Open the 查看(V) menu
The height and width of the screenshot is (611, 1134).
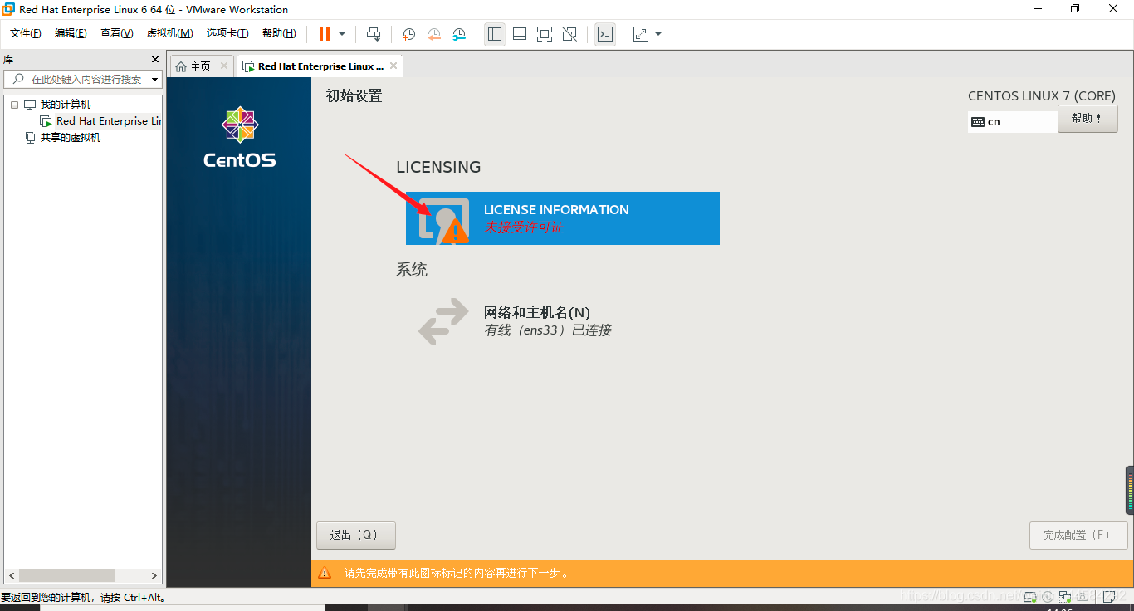[116, 33]
